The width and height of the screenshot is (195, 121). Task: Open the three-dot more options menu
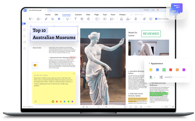(x=161, y=10)
